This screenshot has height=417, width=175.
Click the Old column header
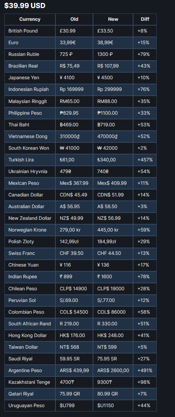pyautogui.click(x=74, y=19)
